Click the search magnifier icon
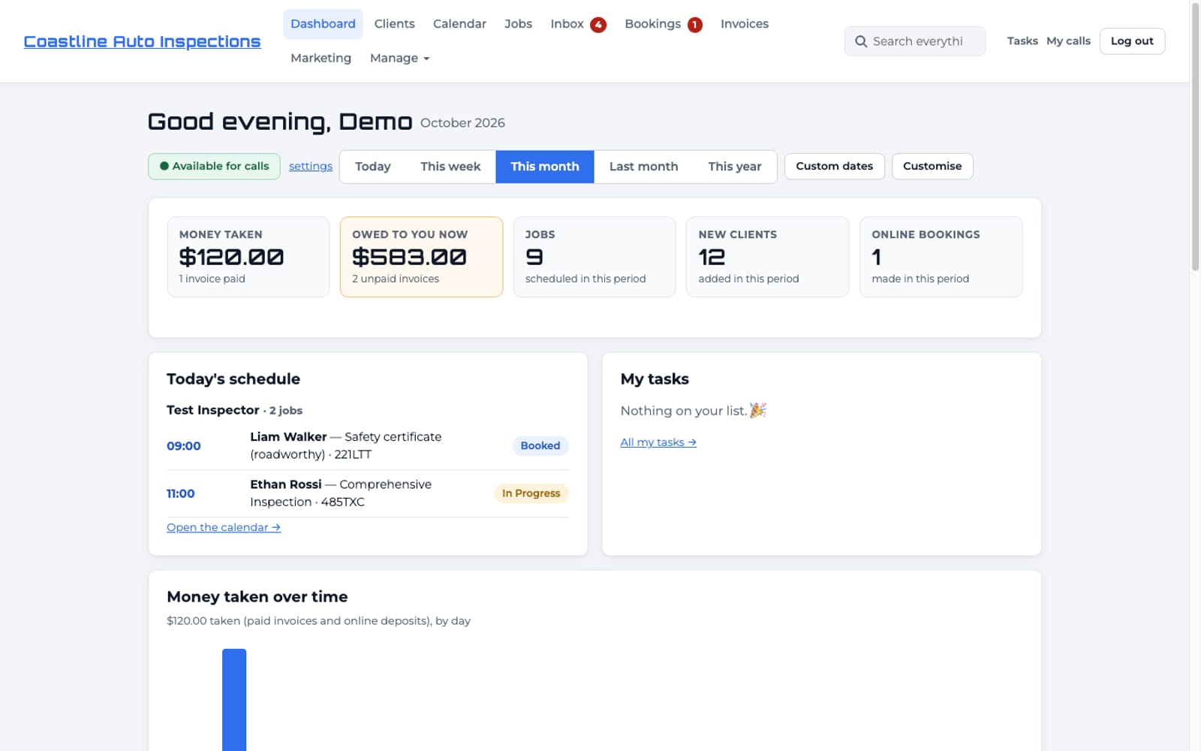1201x751 pixels. coord(861,41)
